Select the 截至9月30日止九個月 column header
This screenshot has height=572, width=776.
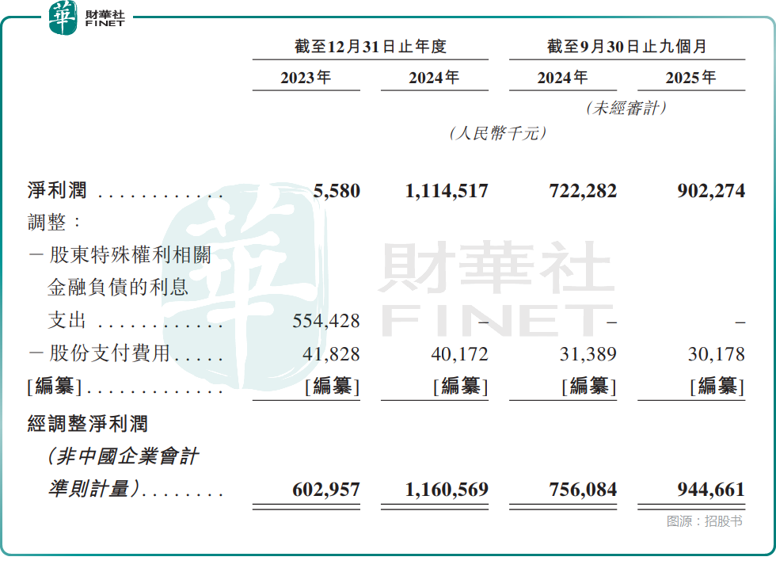626,47
